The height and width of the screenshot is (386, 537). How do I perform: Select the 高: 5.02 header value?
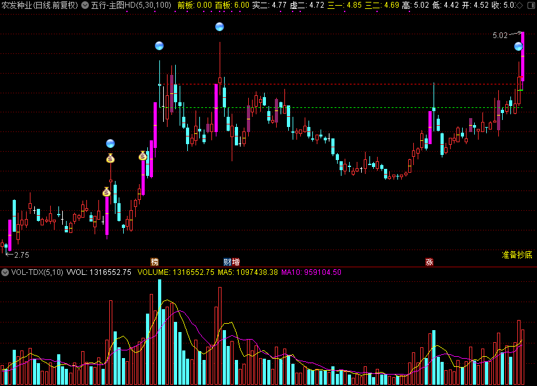coord(415,5)
